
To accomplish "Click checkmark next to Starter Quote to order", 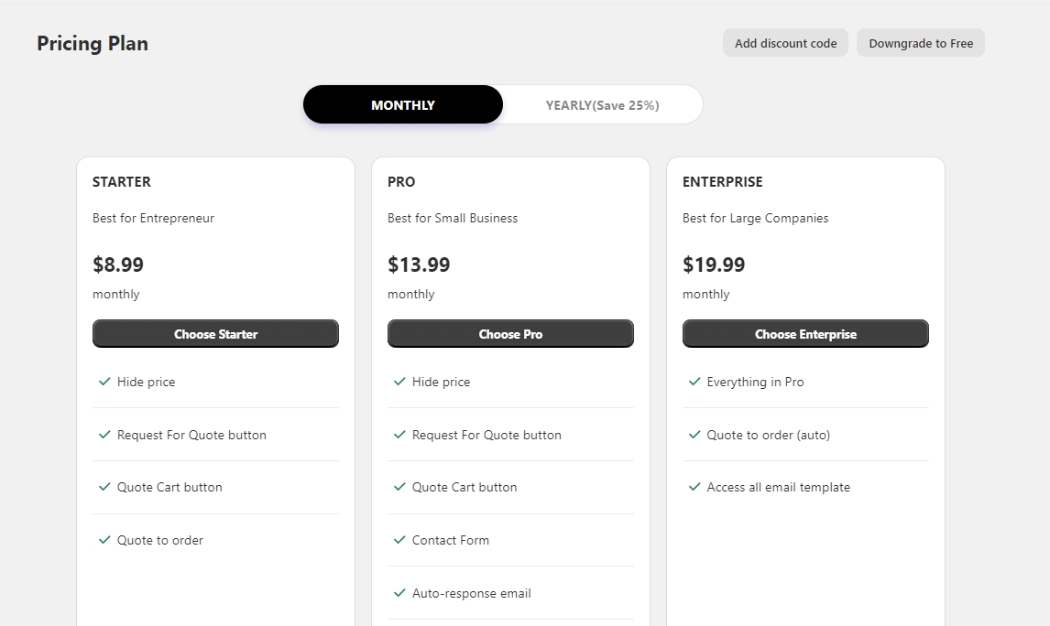I will point(104,540).
